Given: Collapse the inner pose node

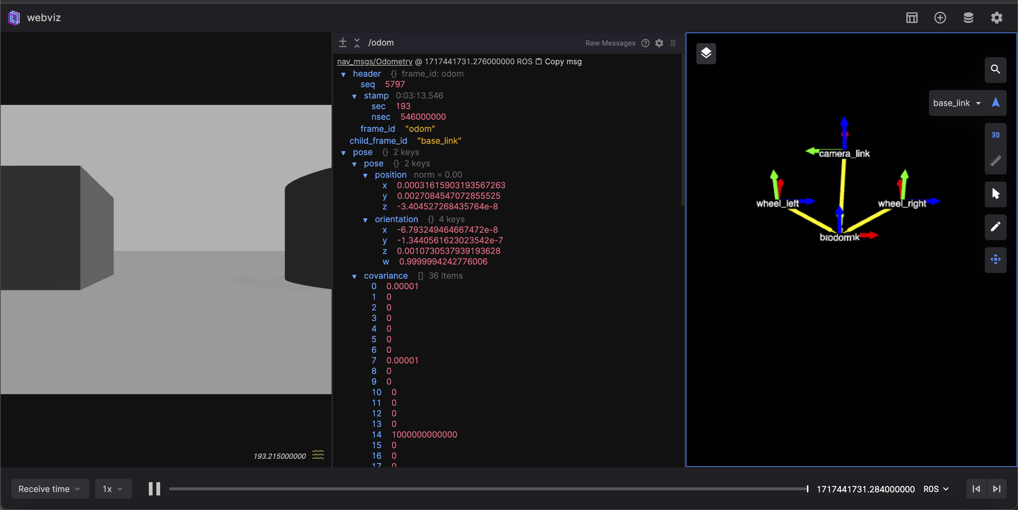Looking at the screenshot, I should pos(354,164).
